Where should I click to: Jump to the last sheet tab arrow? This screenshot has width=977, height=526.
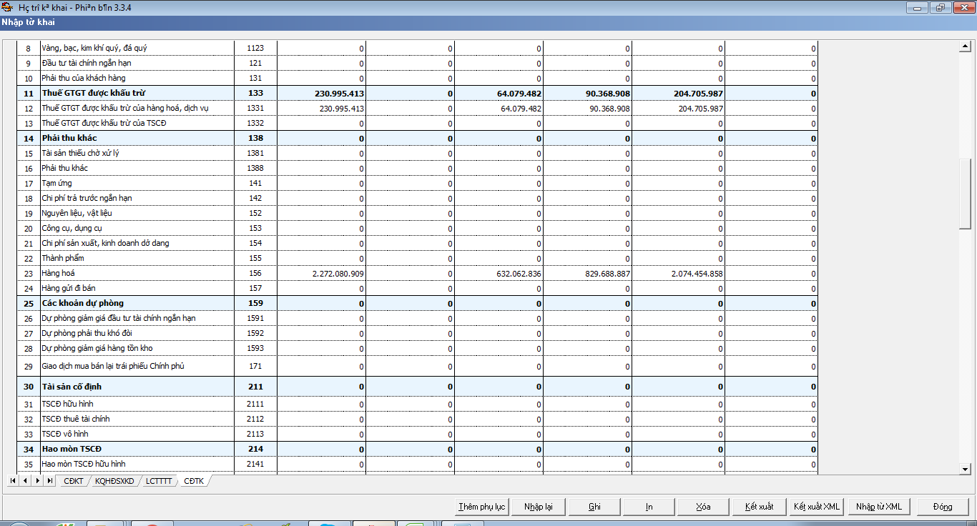click(49, 481)
